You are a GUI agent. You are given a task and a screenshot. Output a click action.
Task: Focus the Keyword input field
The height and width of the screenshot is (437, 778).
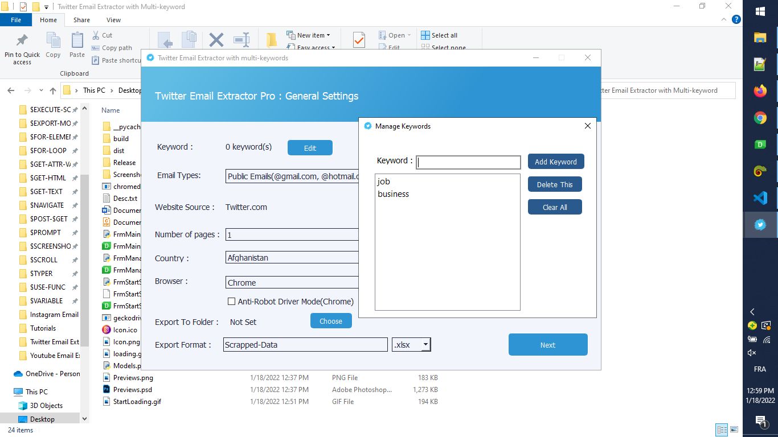(468, 162)
